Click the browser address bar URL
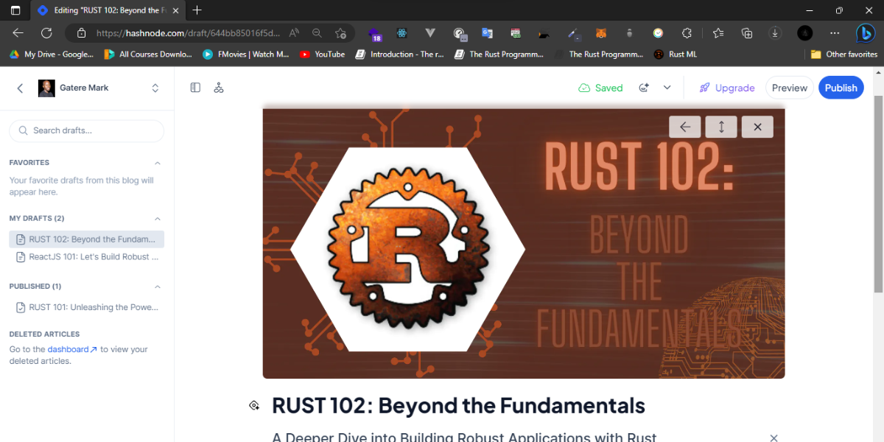 coord(188,33)
